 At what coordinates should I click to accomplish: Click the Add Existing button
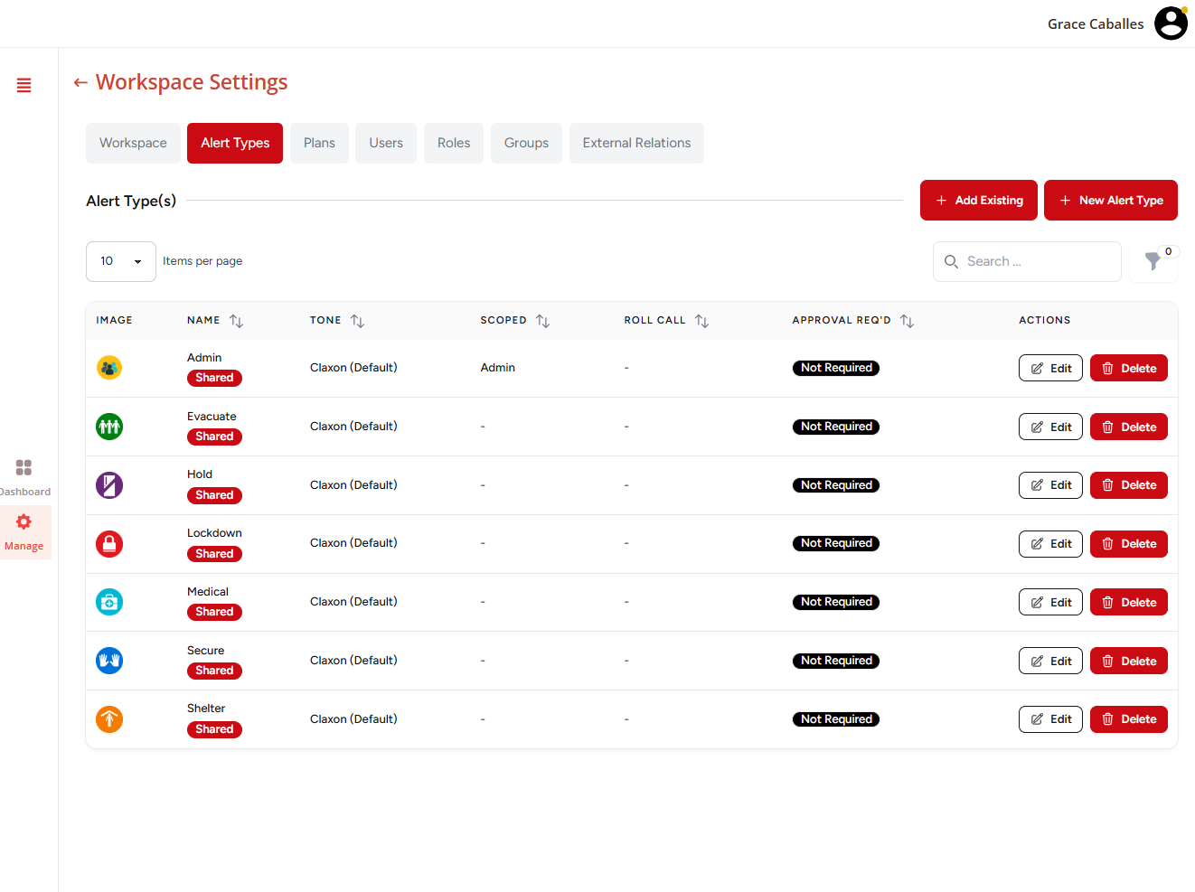[x=979, y=200]
